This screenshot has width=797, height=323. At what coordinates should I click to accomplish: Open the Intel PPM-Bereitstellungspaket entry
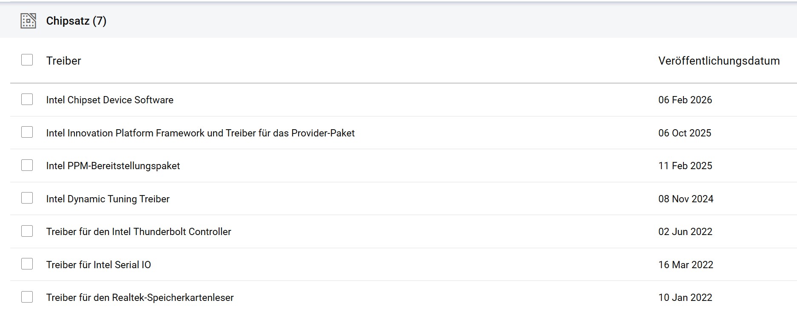click(x=113, y=166)
